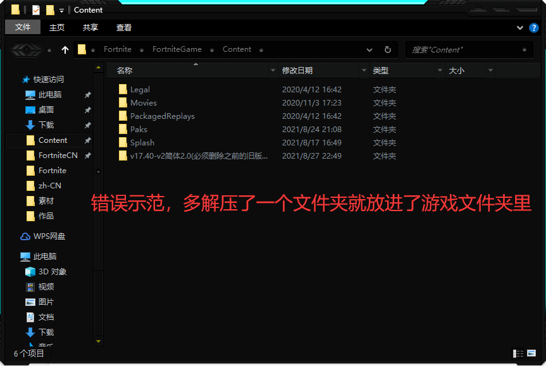Click the date 2021/8/24 21:08
This screenshot has width=546, height=366.
tap(312, 130)
